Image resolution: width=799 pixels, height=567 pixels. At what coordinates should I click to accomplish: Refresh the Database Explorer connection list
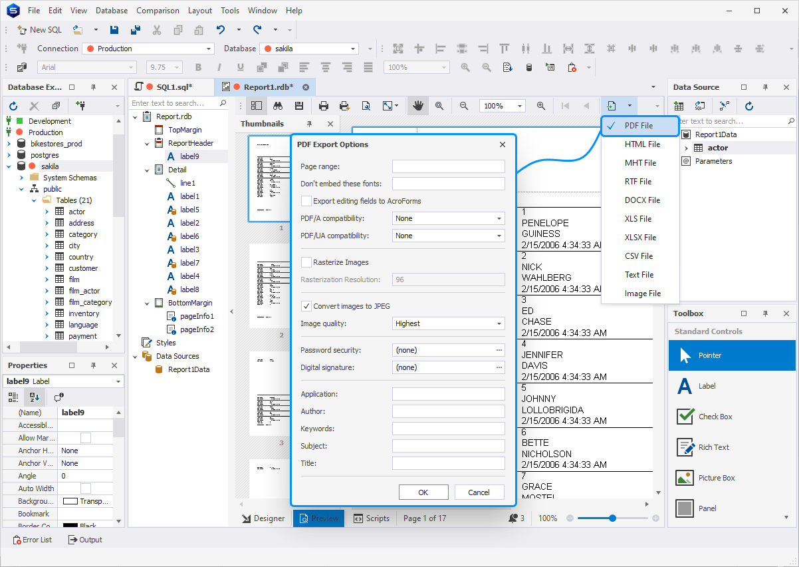13,105
